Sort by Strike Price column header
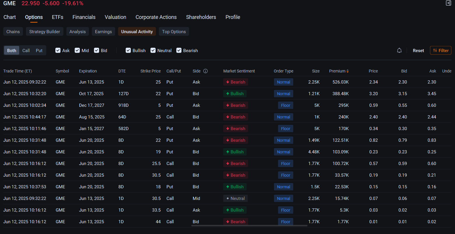Screen dimensions: 455x234 click(150, 71)
